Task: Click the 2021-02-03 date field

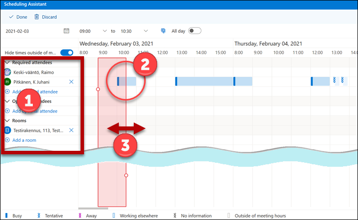Action: tap(30, 31)
